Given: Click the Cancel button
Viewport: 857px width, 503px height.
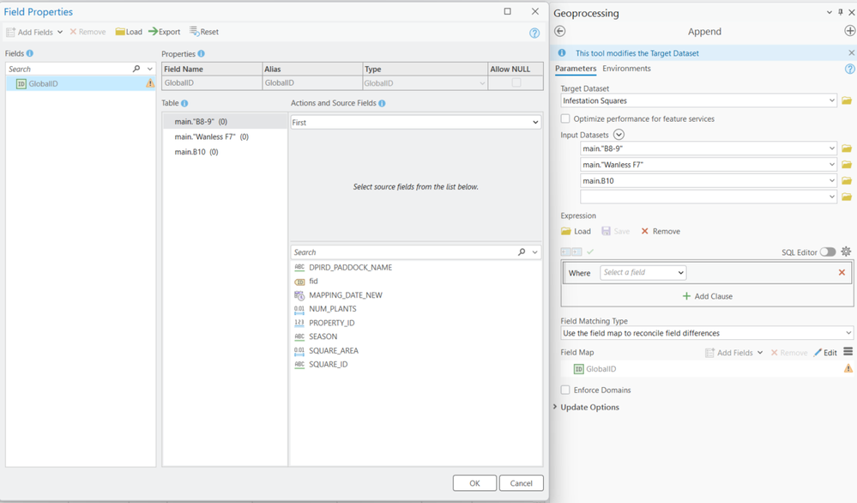Looking at the screenshot, I should 521,483.
